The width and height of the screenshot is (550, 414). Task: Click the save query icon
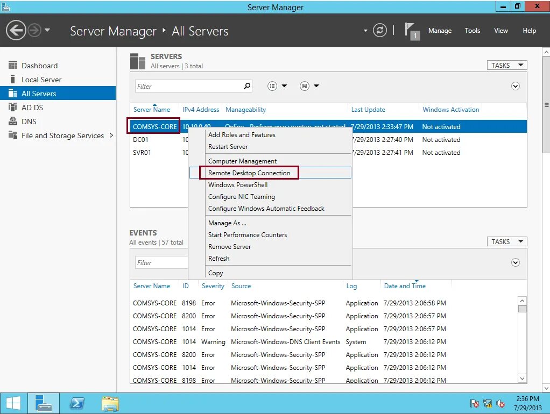305,86
